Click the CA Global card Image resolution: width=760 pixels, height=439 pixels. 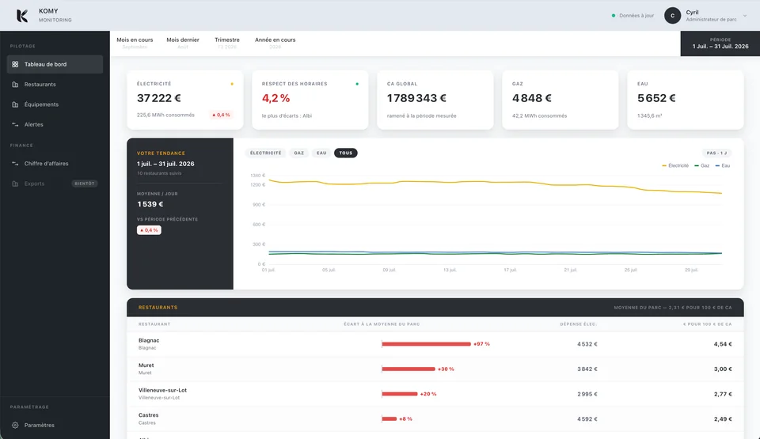click(x=435, y=100)
